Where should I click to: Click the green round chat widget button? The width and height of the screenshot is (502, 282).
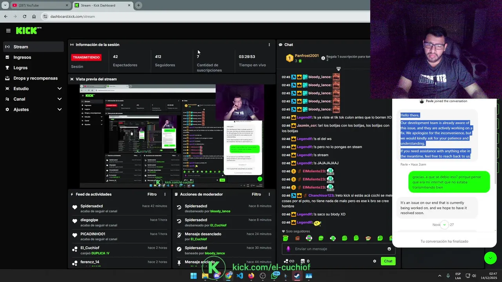click(x=490, y=258)
